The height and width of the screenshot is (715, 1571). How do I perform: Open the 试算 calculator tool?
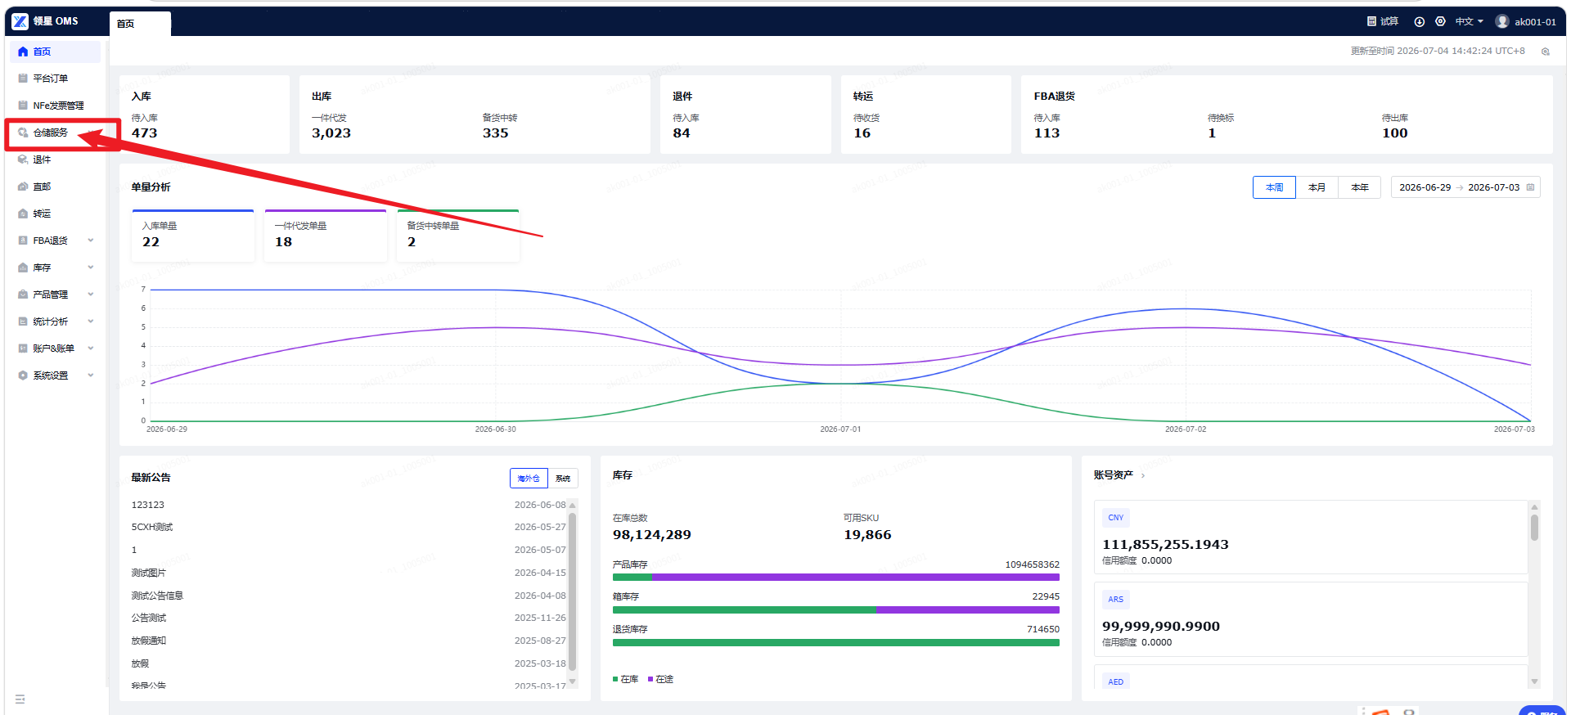(x=1383, y=21)
